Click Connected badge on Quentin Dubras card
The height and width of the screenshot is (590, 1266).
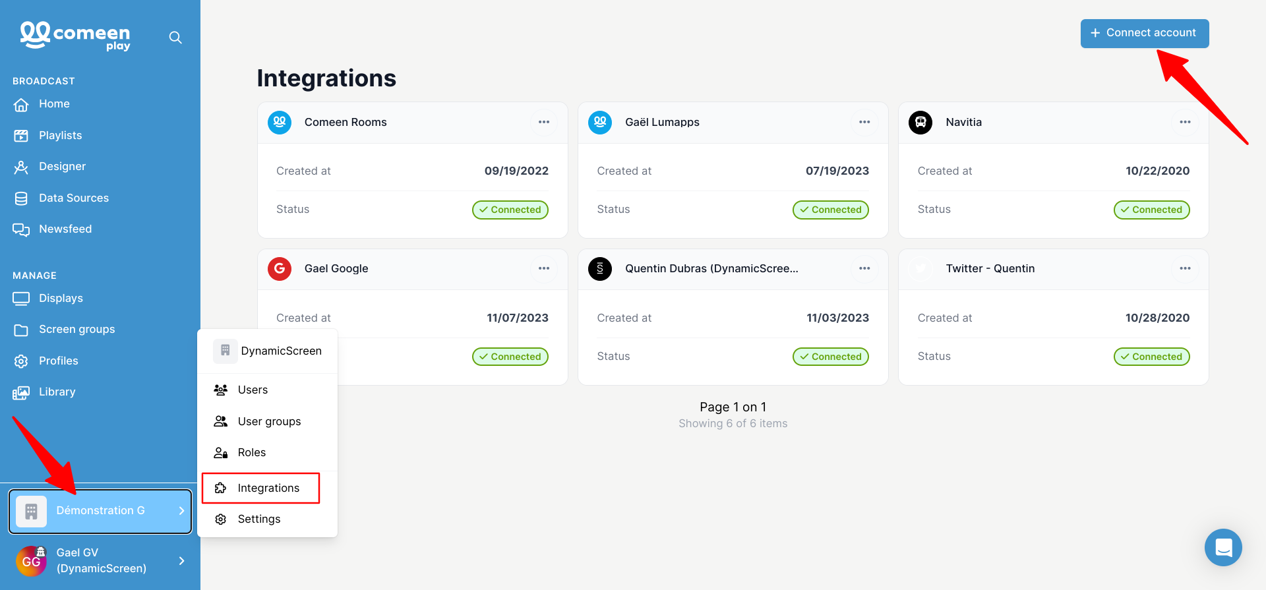[x=831, y=357]
